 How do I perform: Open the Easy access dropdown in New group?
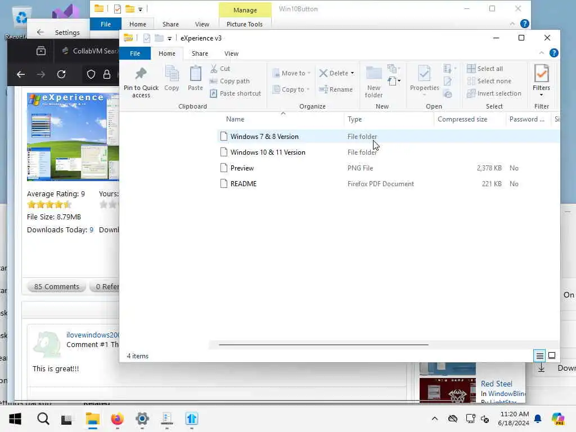coord(394,81)
